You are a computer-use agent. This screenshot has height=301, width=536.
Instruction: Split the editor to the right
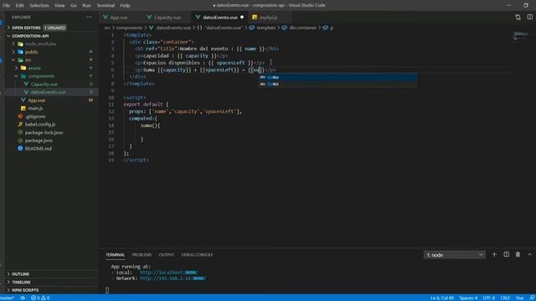(x=529, y=17)
